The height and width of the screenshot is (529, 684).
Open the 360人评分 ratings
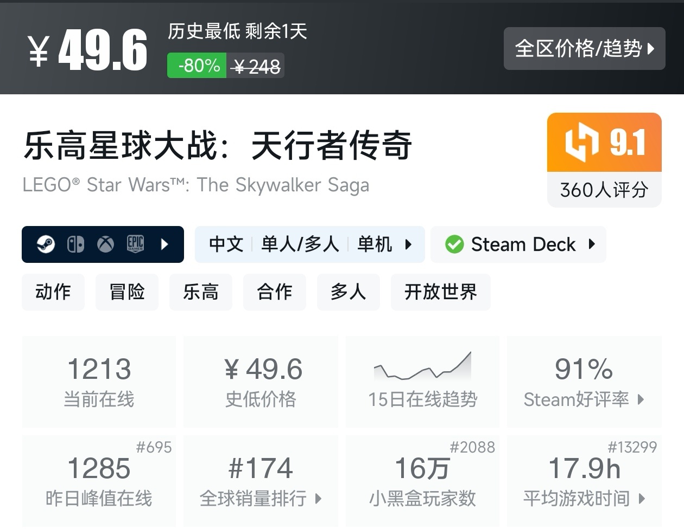(x=604, y=190)
